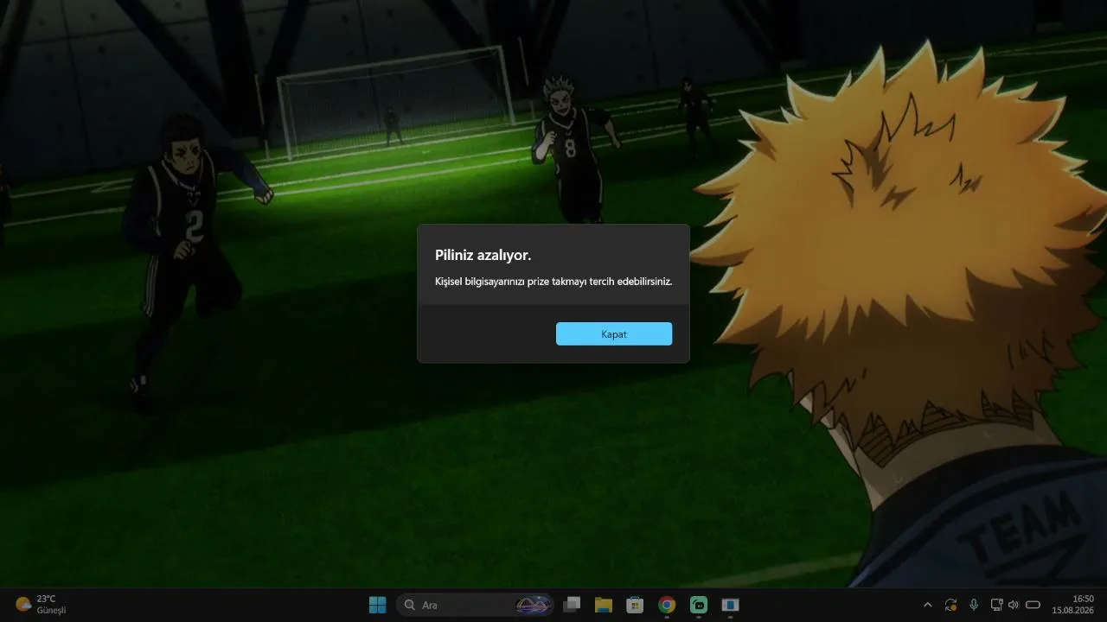The image size is (1107, 622).
Task: Click the "Piliniz azalıyor." heading text
Action: [x=483, y=255]
